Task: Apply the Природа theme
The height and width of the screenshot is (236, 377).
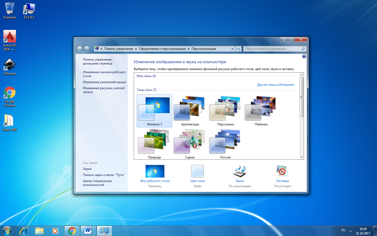Action: click(154, 144)
